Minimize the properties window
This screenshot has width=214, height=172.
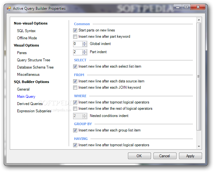click(178, 7)
